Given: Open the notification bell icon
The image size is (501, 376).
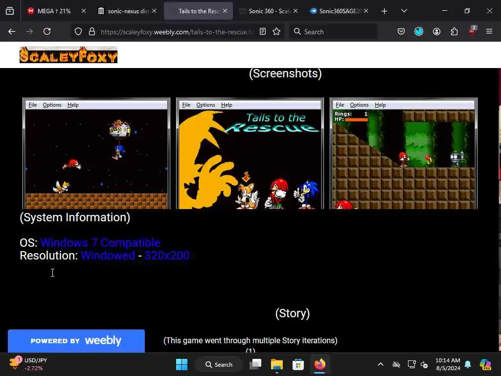Looking at the screenshot, I should (468, 364).
